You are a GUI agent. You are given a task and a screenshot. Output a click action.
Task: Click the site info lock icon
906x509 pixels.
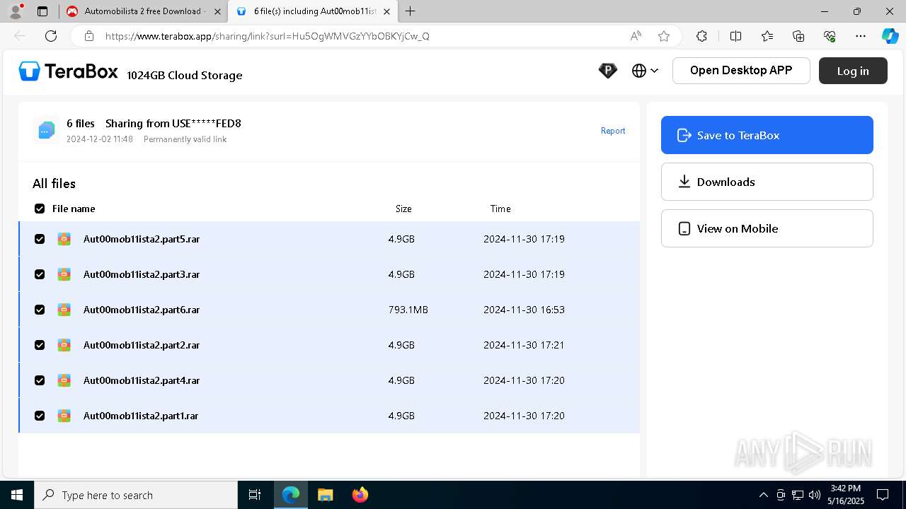pos(88,36)
